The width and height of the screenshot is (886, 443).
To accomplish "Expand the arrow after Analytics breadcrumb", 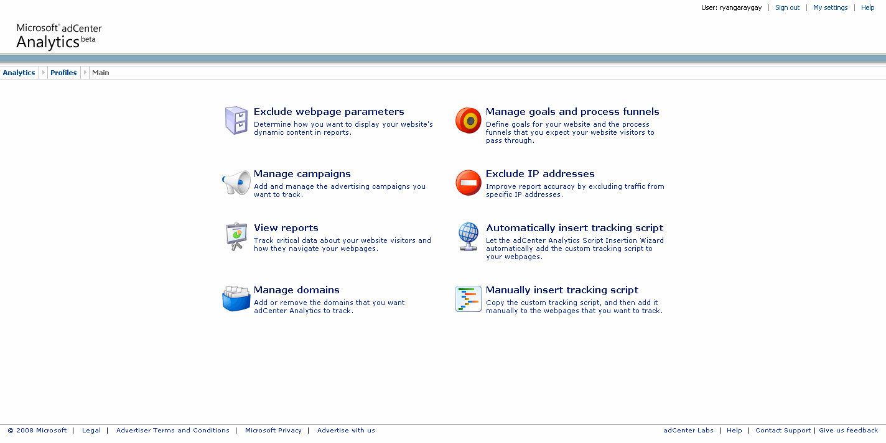I will click(43, 73).
